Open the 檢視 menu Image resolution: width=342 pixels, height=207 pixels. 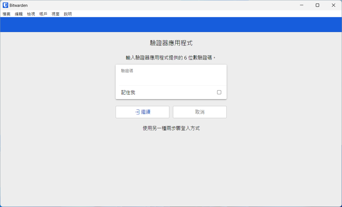click(31, 14)
